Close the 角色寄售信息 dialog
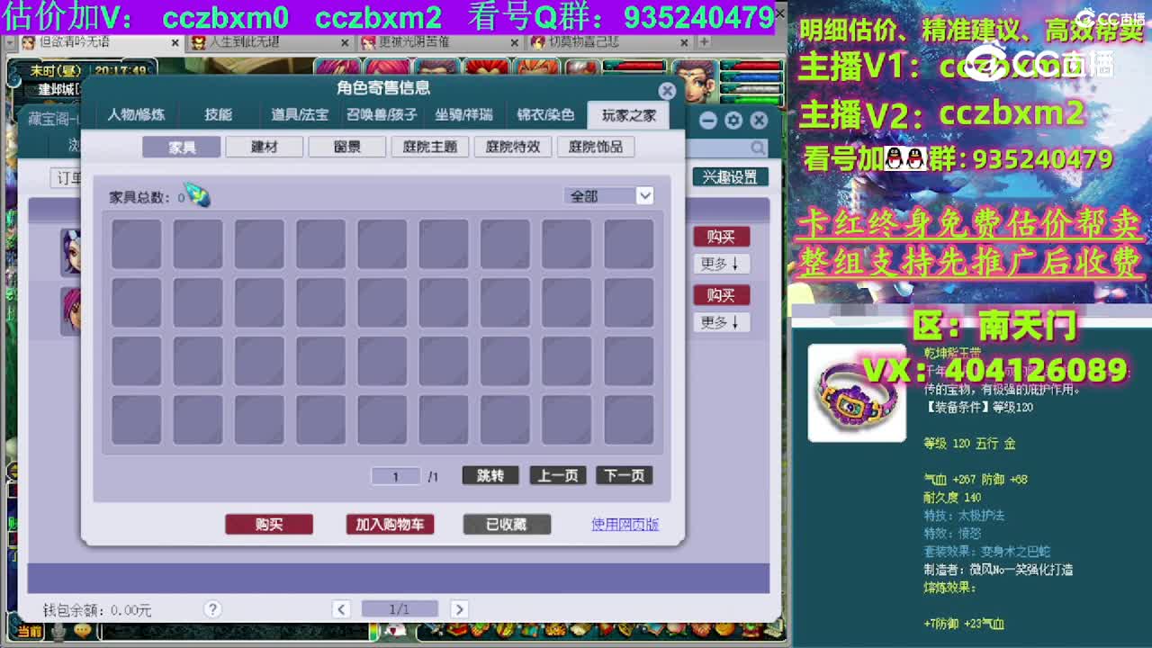 coord(667,90)
